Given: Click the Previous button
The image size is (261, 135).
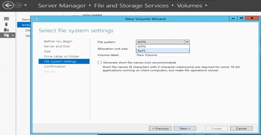Looking at the screenshot, I should click(x=160, y=129).
